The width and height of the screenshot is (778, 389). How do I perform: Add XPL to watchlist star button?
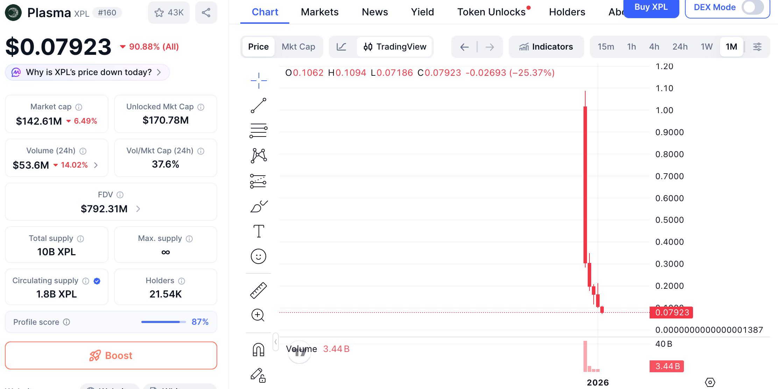point(169,13)
